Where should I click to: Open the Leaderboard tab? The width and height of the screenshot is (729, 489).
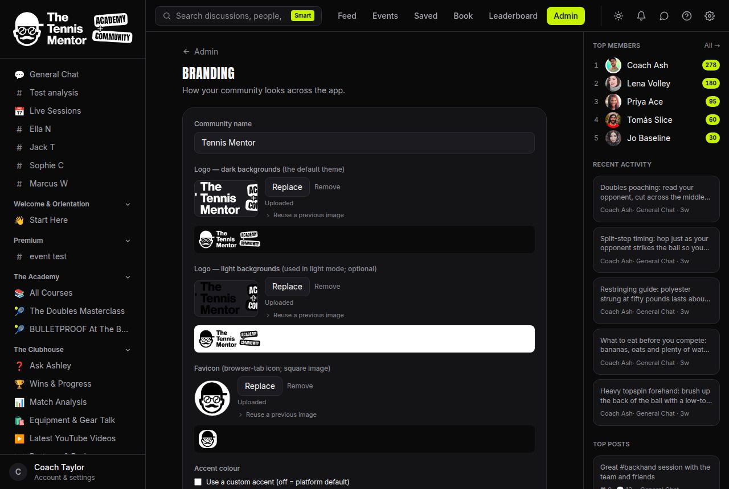[x=513, y=16]
